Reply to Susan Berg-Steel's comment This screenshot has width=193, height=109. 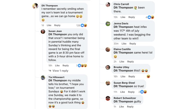[131, 92]
